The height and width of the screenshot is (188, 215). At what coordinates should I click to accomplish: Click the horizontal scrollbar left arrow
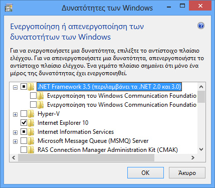pyautogui.click(x=14, y=158)
